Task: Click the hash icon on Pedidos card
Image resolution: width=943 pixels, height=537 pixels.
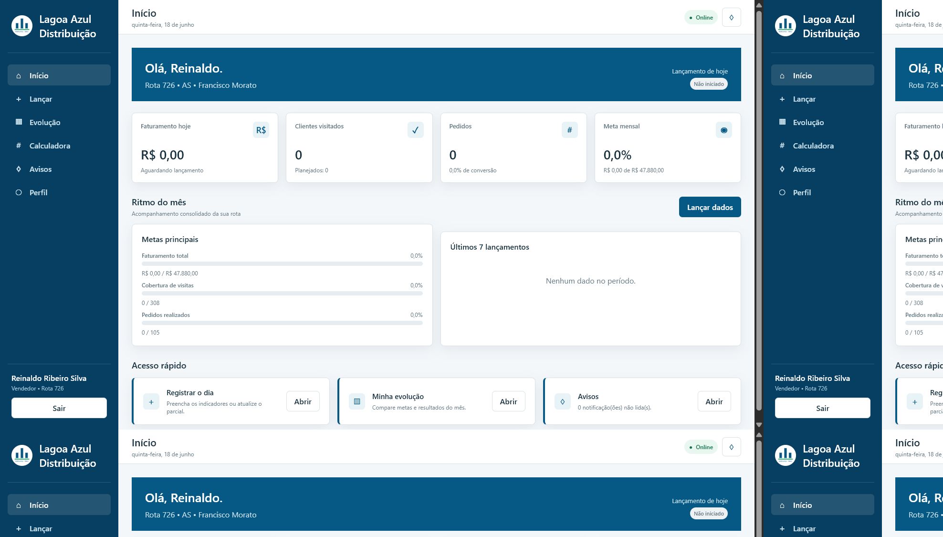Action: click(569, 130)
